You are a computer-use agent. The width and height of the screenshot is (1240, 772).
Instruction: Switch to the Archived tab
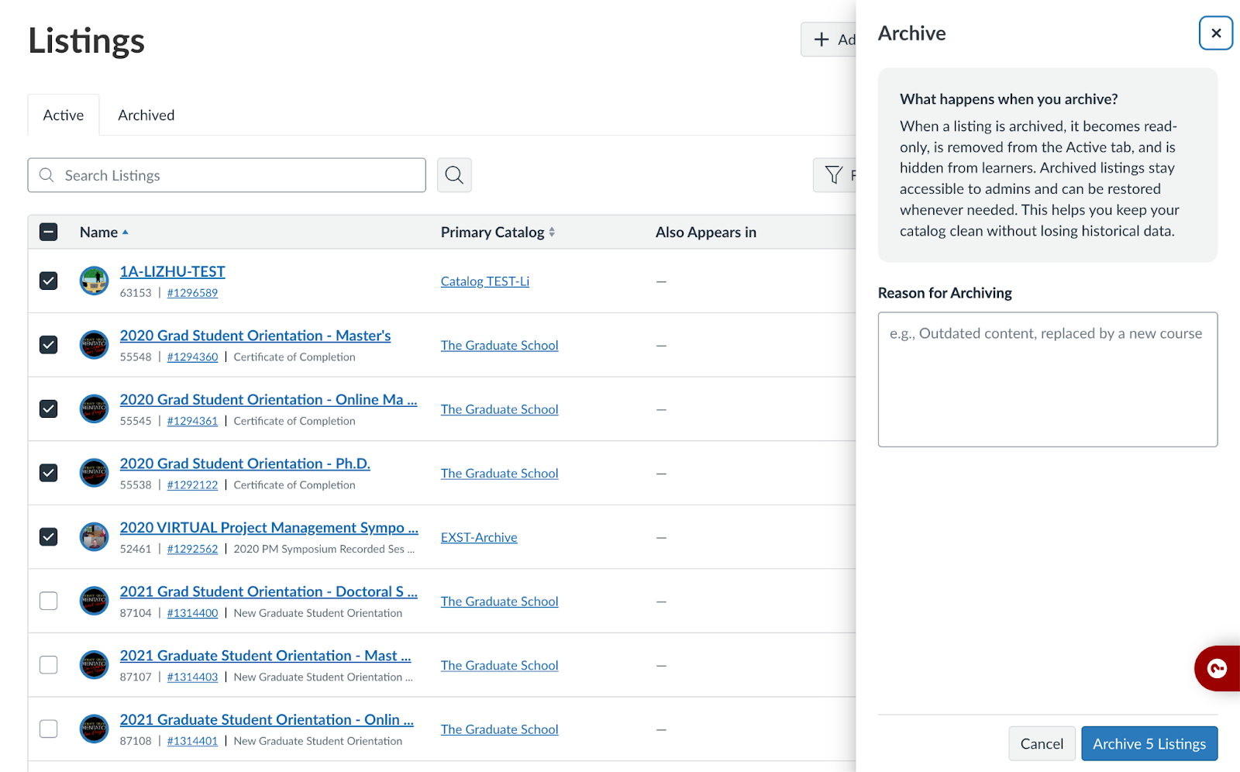pyautogui.click(x=146, y=115)
